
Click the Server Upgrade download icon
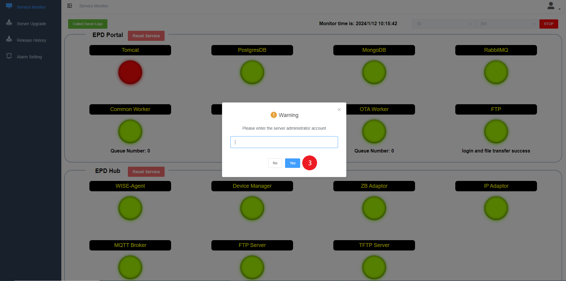click(9, 23)
